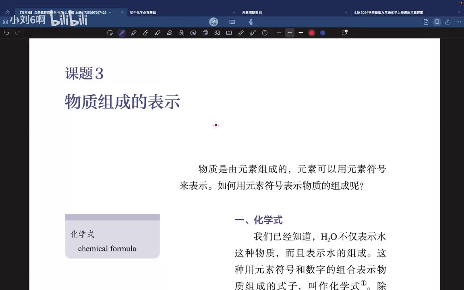Select the tape tool
Screen dimensions: 464x290
(170, 33)
